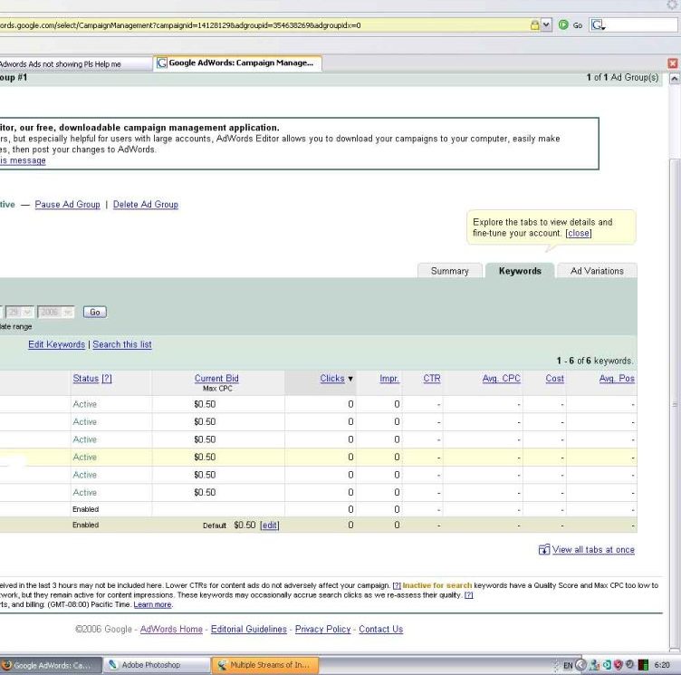681x675 pixels.
Task: Click the system clock showing 6:20
Action: point(662,665)
